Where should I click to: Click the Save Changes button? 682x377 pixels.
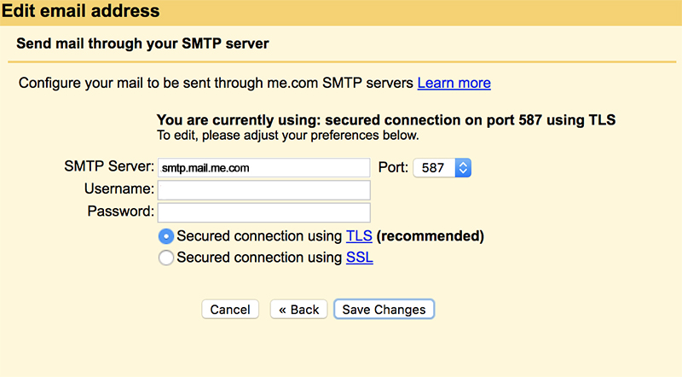(x=384, y=309)
